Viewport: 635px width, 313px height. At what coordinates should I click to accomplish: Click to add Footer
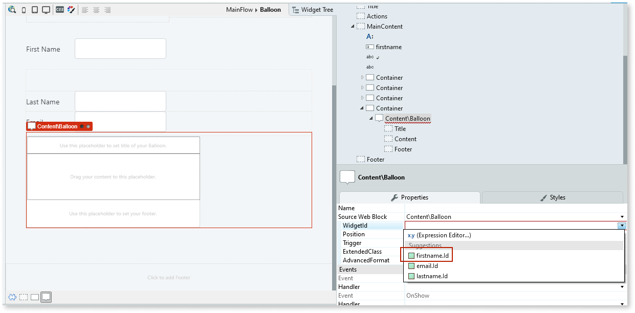tap(168, 277)
